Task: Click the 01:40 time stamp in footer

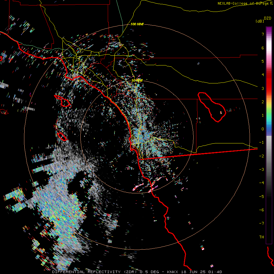Action: pyautogui.click(x=215, y=272)
